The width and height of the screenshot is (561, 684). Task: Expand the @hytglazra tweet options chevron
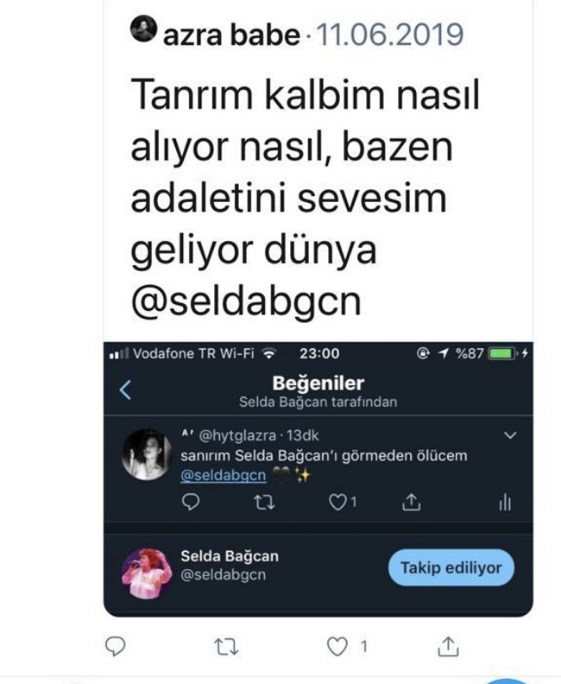[x=510, y=435]
